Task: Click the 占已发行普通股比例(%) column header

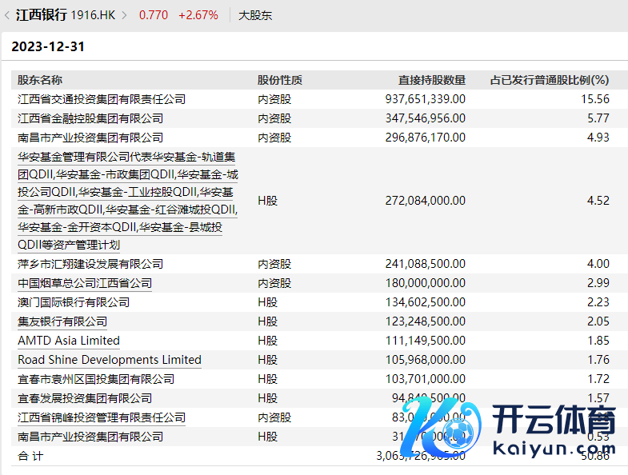Action: (550, 80)
